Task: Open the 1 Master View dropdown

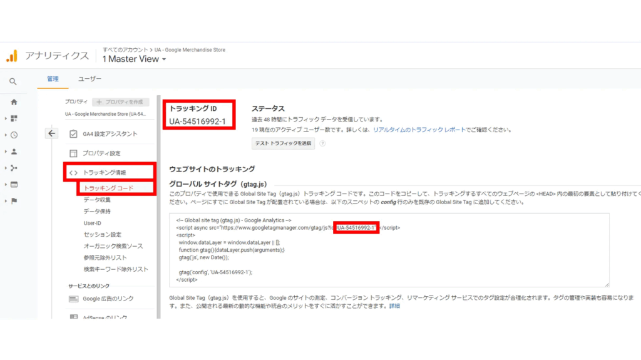Action: tap(134, 59)
